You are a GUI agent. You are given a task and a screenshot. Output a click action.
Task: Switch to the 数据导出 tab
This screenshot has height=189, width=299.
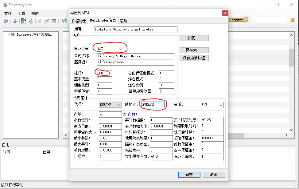tap(79, 21)
